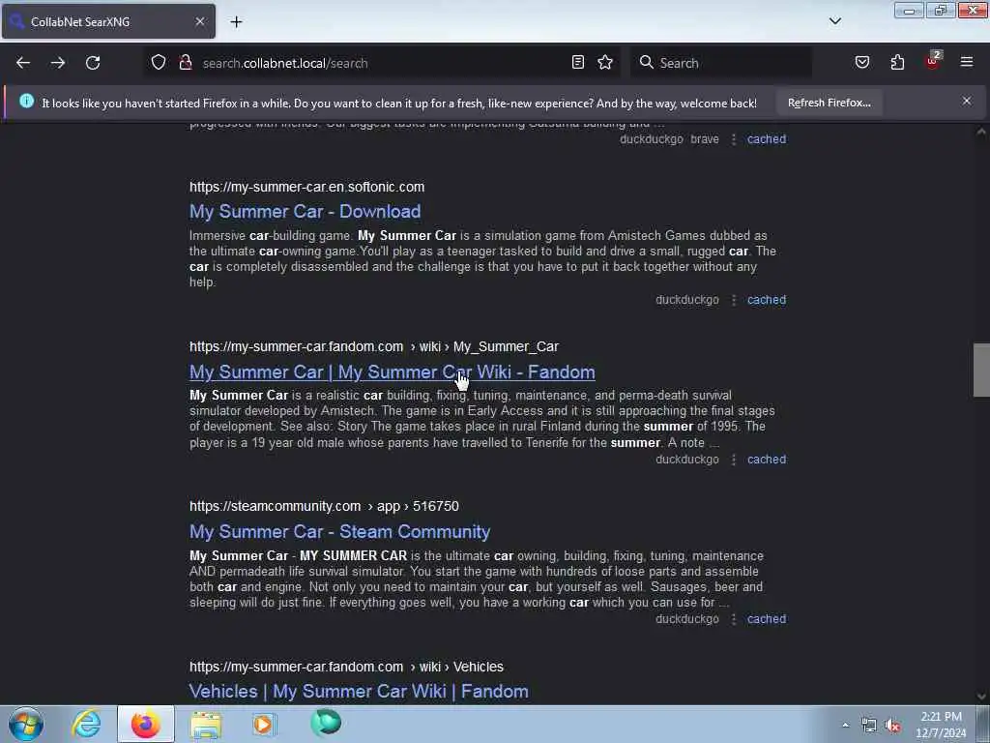The width and height of the screenshot is (990, 743).
Task: Close the CollabNet SearXNG tab
Action: point(200,21)
